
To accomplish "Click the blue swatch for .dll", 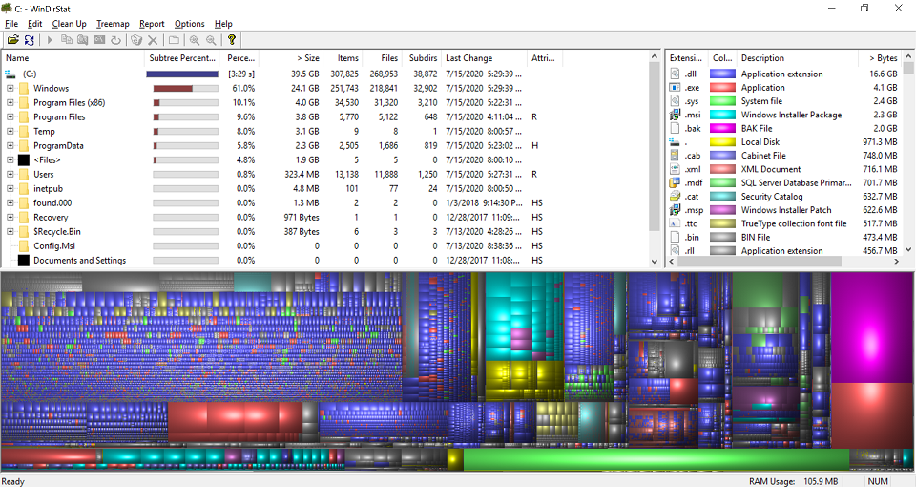I will pos(722,74).
